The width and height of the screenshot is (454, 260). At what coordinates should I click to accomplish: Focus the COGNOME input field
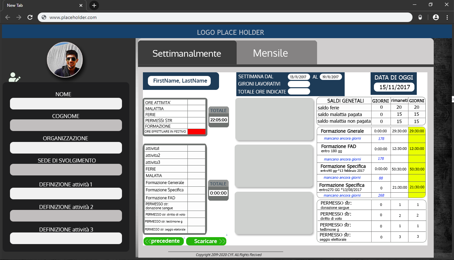66,125
